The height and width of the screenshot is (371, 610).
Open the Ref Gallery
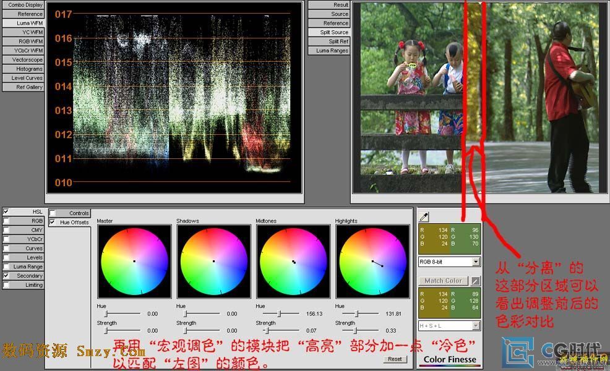23,87
